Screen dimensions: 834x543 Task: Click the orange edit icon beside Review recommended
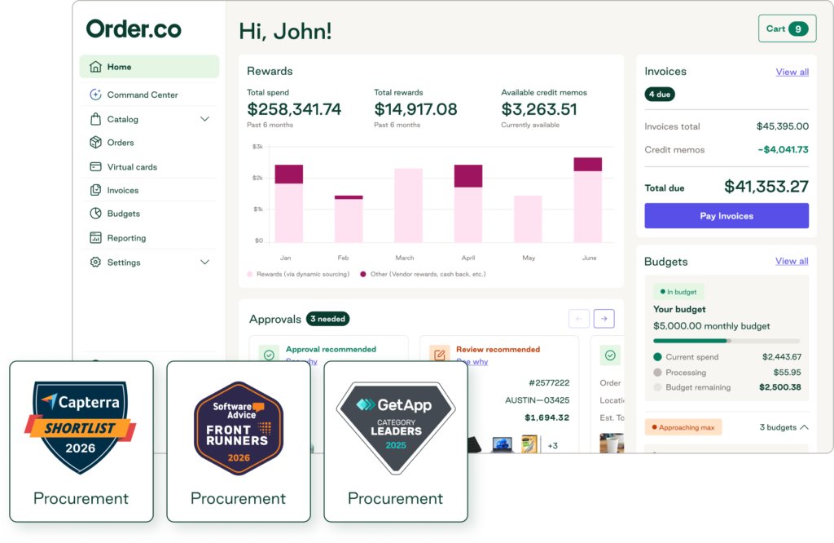coord(439,355)
